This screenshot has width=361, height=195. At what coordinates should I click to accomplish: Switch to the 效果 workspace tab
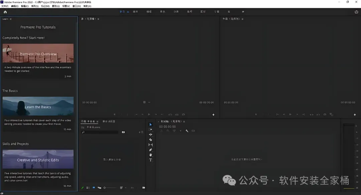tap(176, 12)
